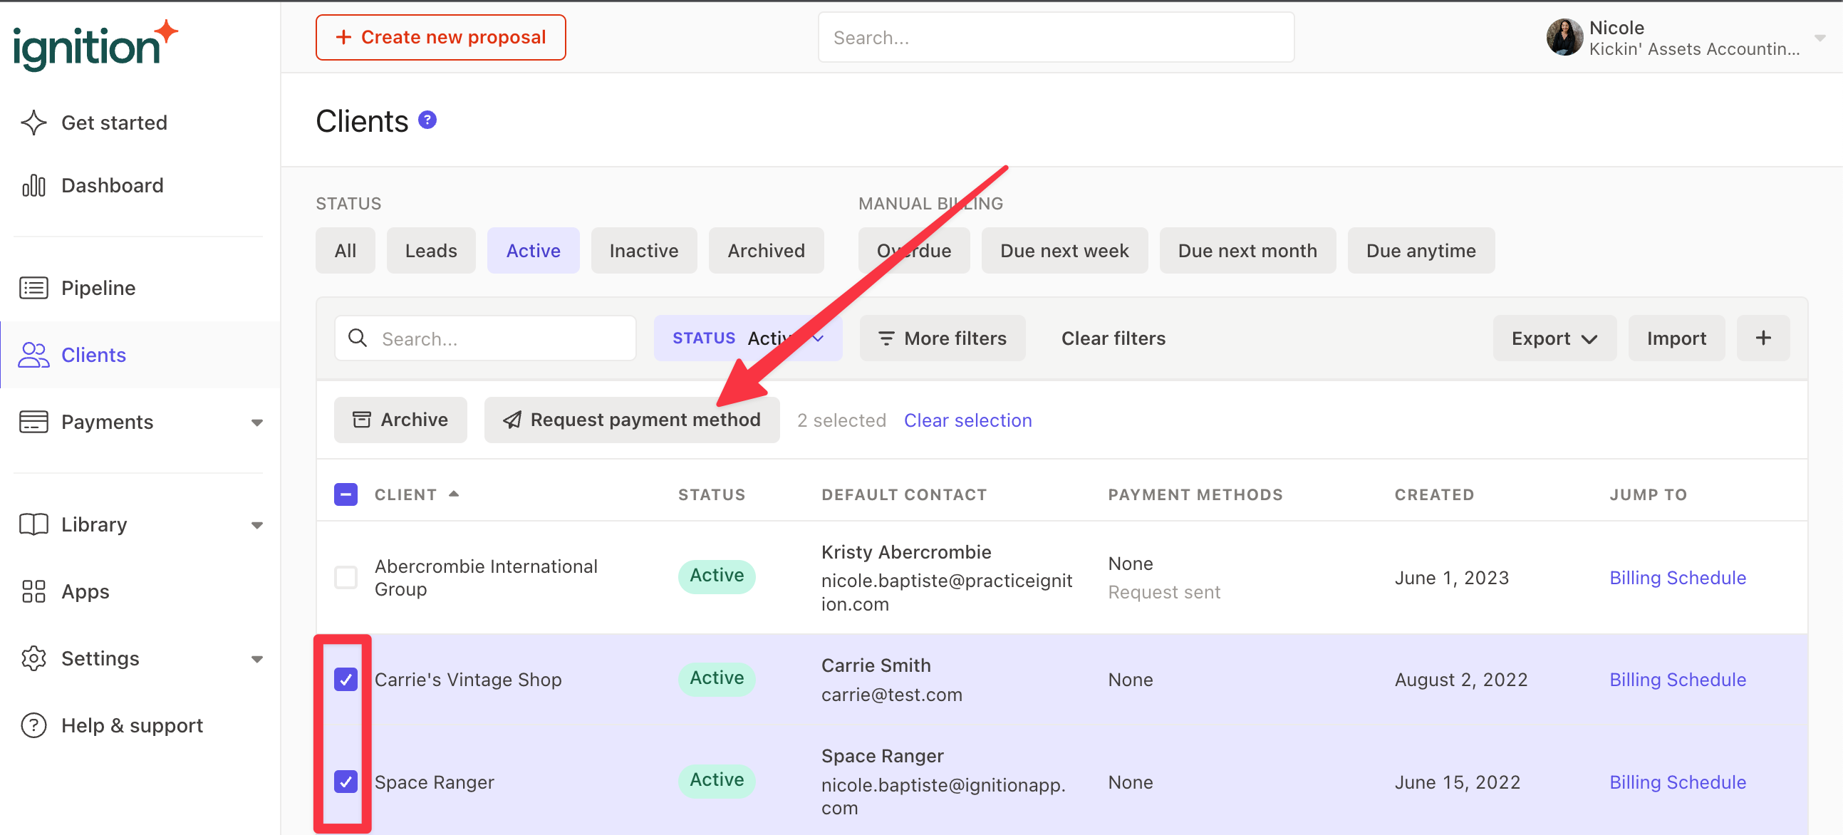Click the Clear selection link
Viewport: 1843px width, 835px height.
tap(967, 420)
